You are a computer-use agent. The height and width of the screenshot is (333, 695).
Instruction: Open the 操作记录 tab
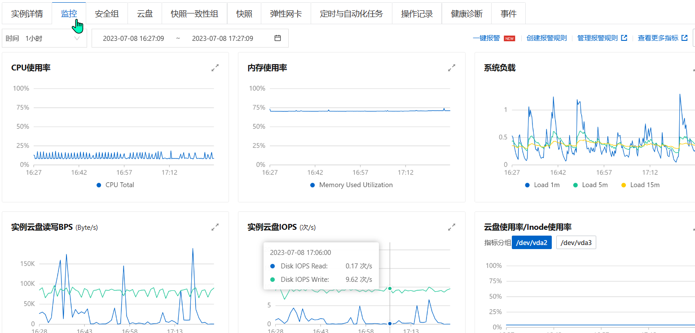tap(417, 14)
